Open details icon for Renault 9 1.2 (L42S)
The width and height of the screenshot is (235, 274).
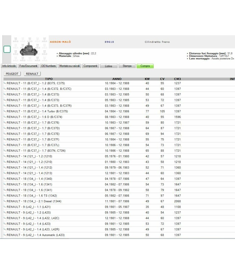coord(4,212)
